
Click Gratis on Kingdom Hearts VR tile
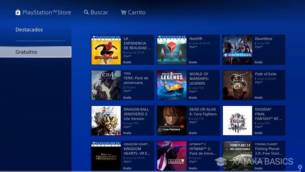127,168
